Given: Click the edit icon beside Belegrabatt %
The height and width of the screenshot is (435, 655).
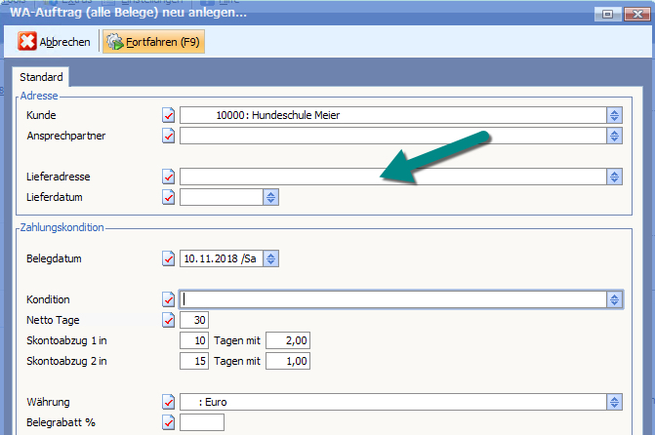Looking at the screenshot, I should [x=168, y=422].
